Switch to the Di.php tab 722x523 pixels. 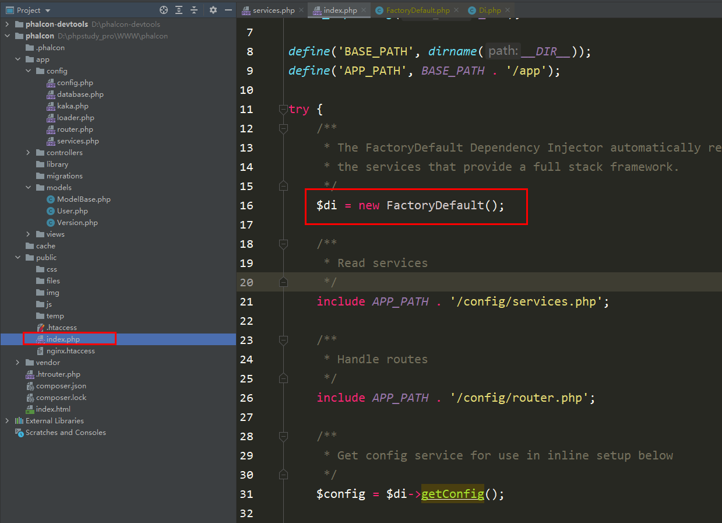489,10
